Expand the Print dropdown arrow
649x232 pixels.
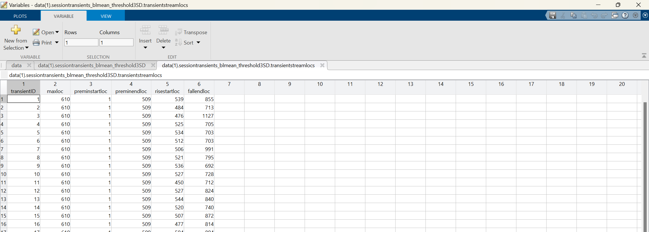tap(57, 42)
